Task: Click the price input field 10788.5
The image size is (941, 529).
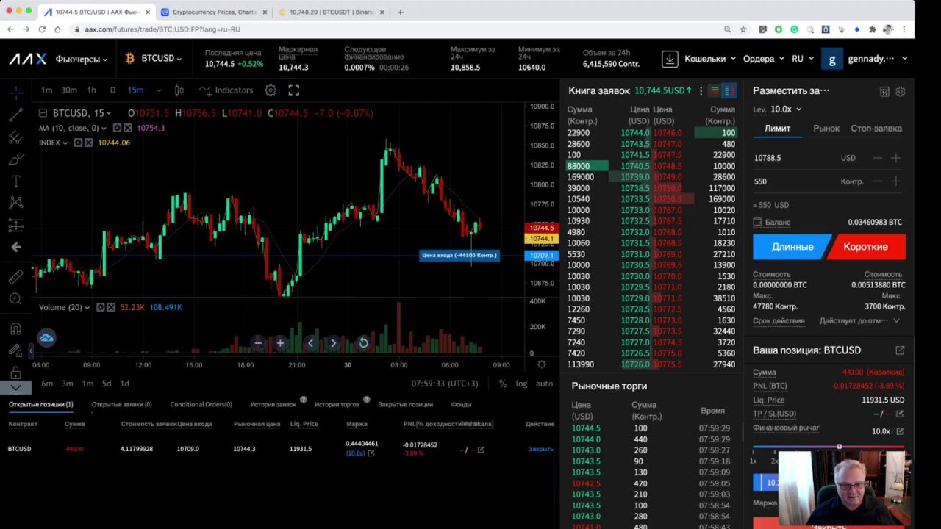Action: pos(794,158)
